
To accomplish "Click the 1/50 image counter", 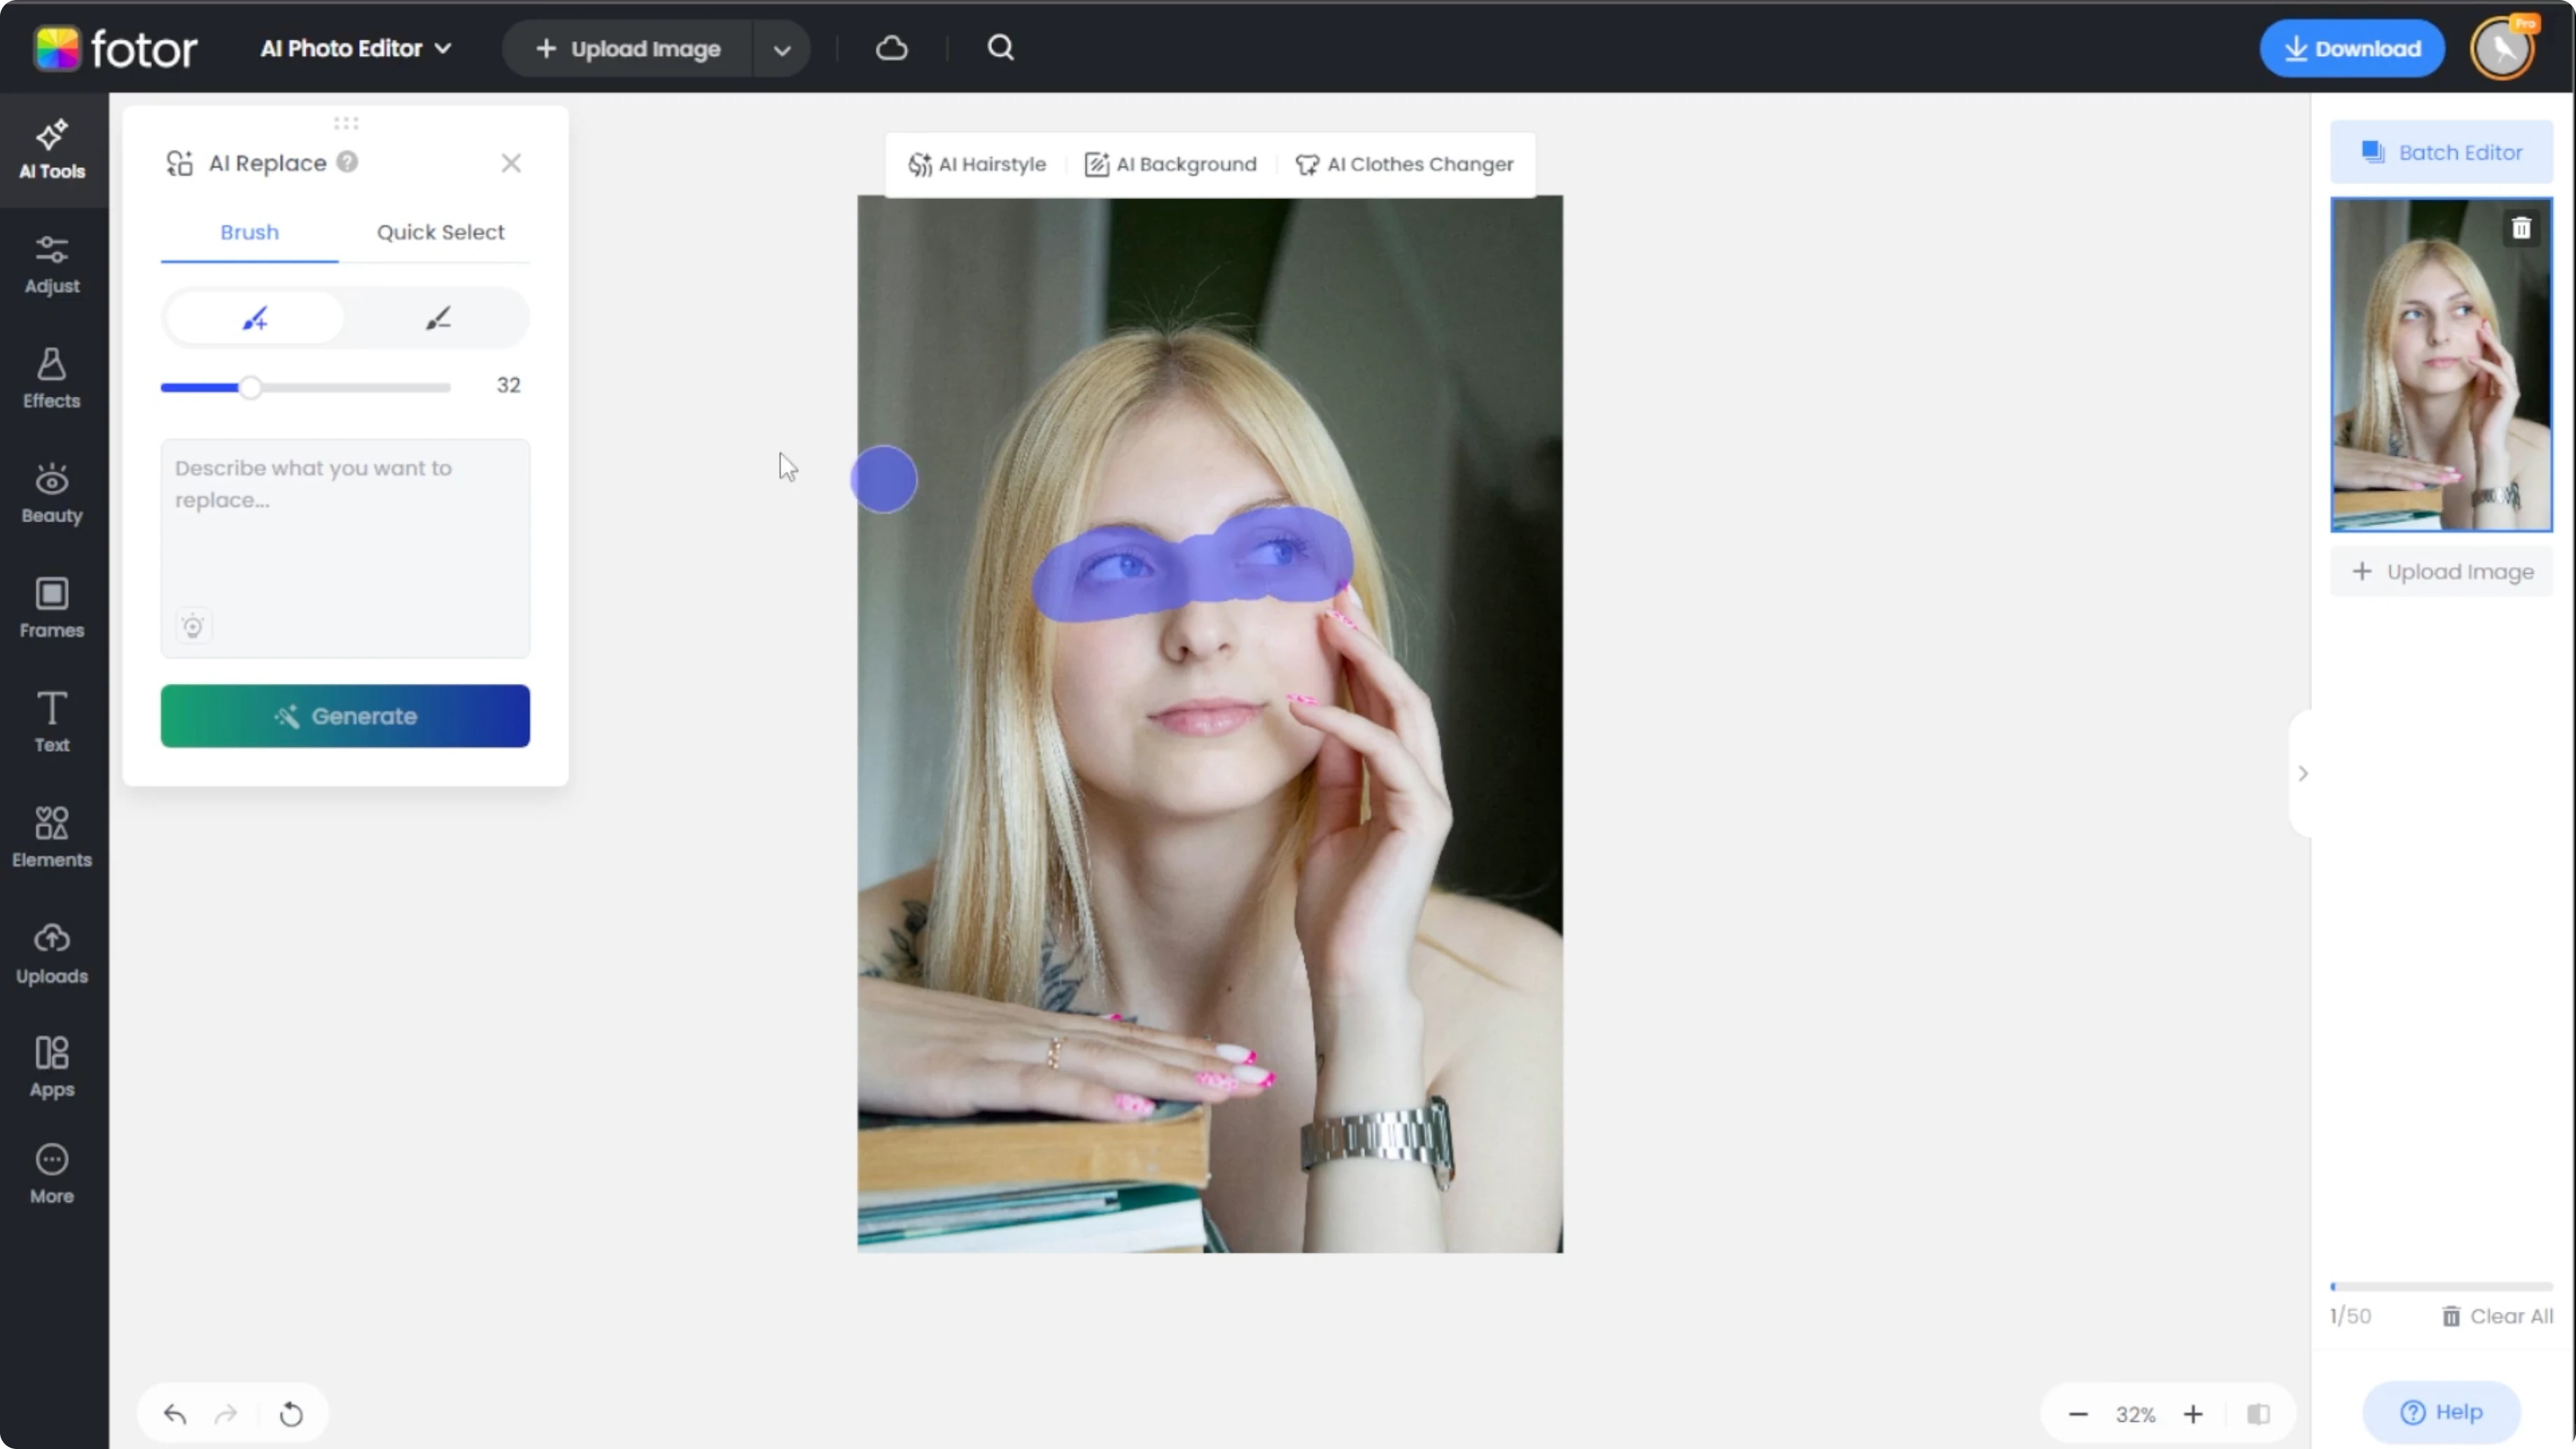I will pos(2350,1316).
